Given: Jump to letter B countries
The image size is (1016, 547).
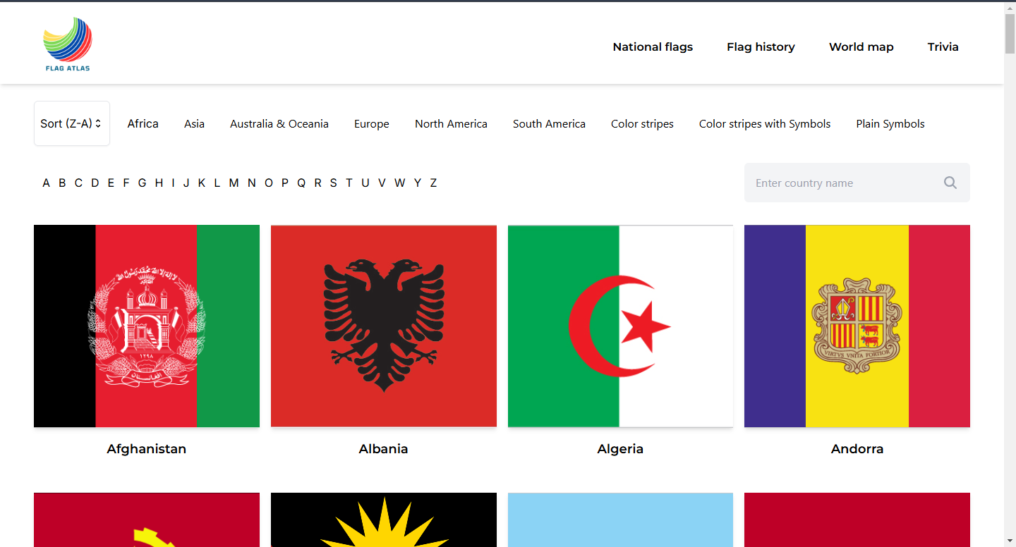Looking at the screenshot, I should click(62, 183).
